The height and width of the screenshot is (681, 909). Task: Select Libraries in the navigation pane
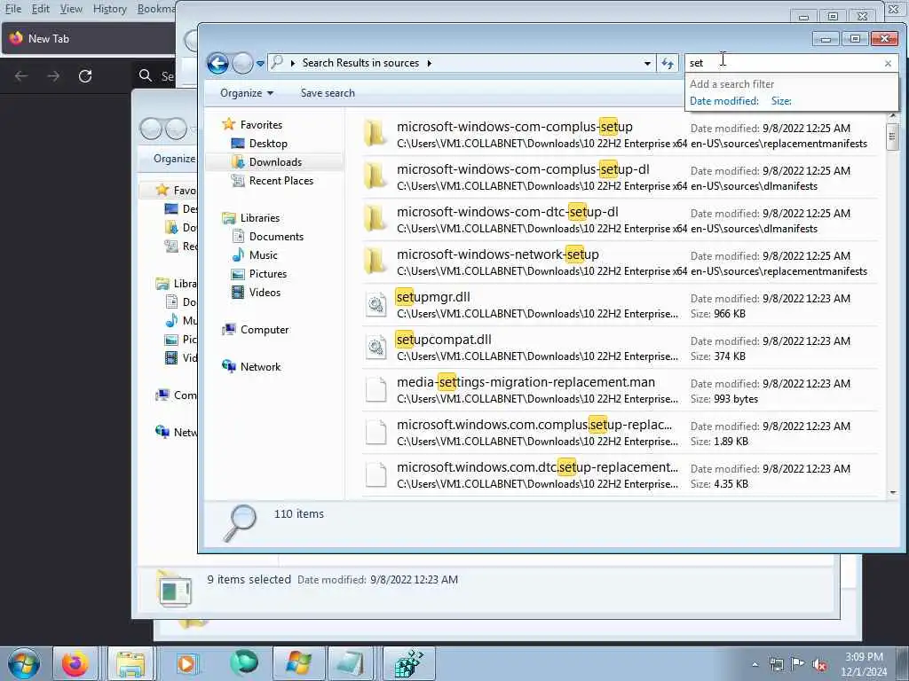pyautogui.click(x=260, y=218)
